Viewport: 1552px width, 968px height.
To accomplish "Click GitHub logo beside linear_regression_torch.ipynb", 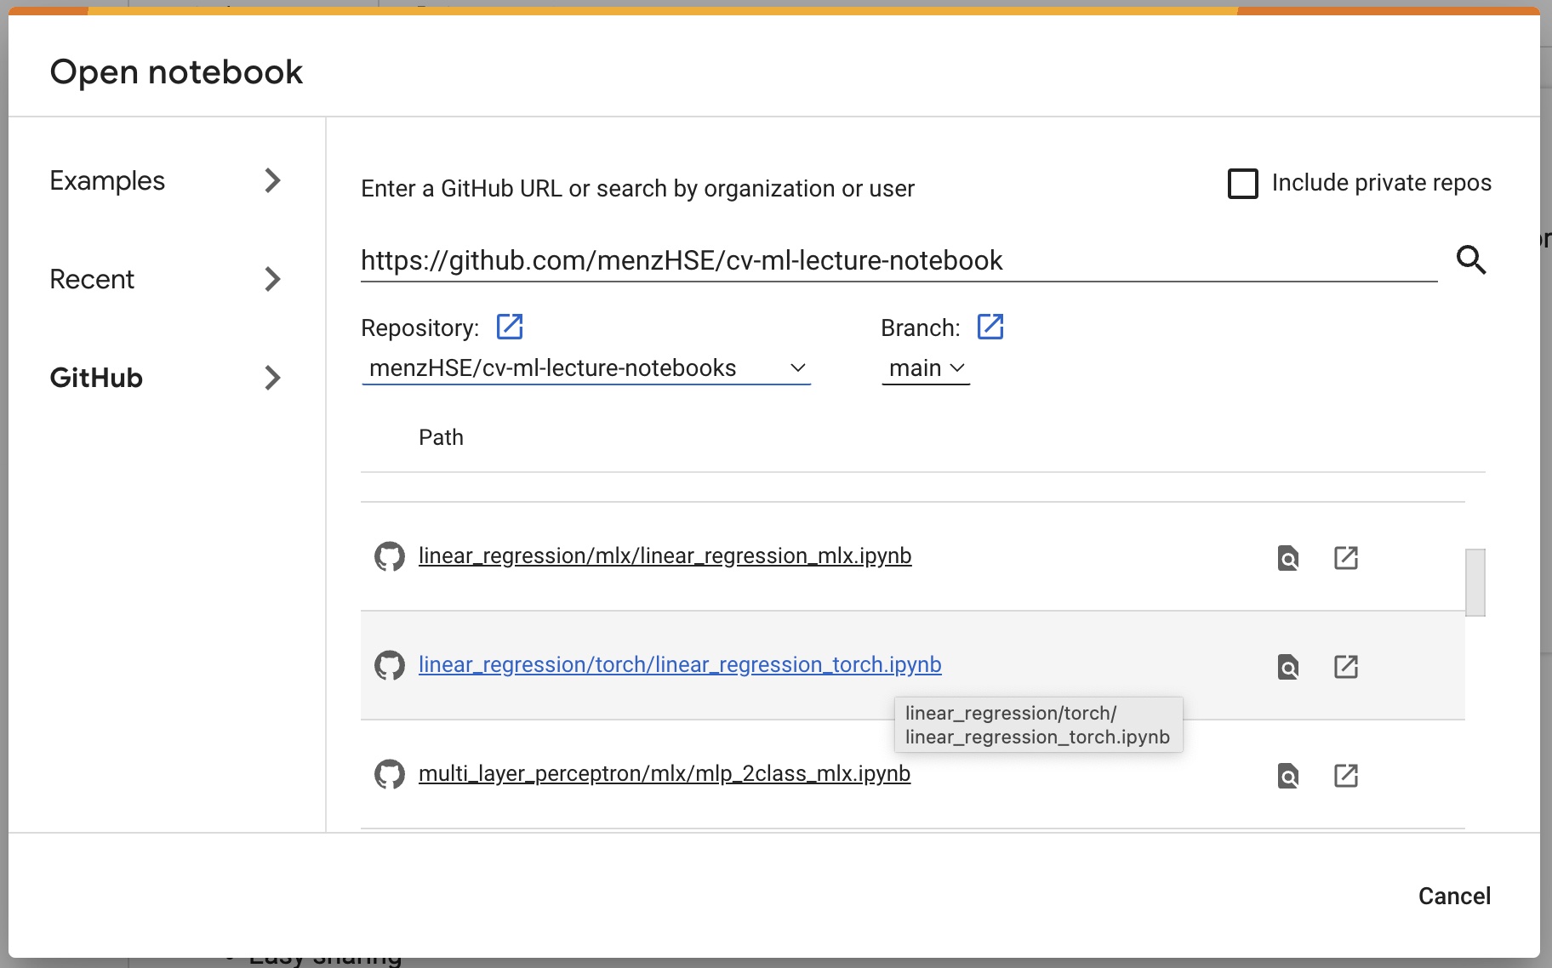I will pyautogui.click(x=390, y=665).
